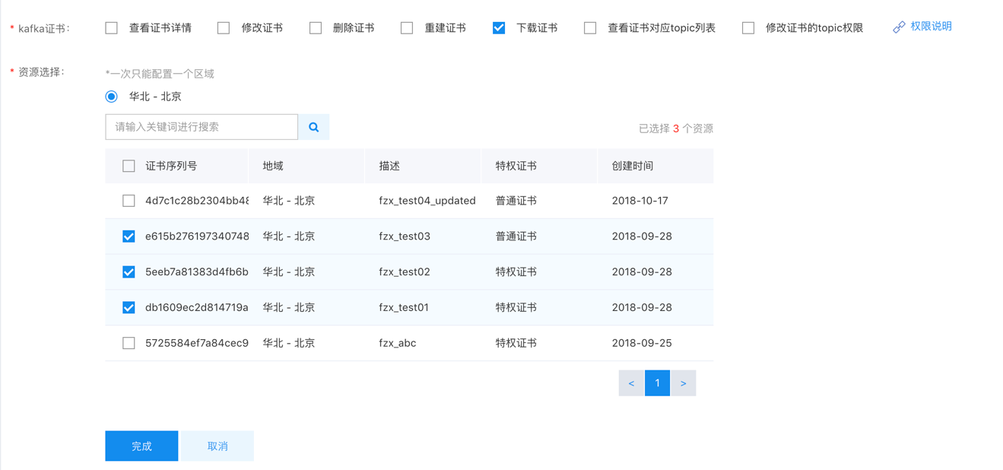Image resolution: width=1003 pixels, height=470 pixels.
Task: Click the 2018-09-25 creation date
Action: point(642,343)
